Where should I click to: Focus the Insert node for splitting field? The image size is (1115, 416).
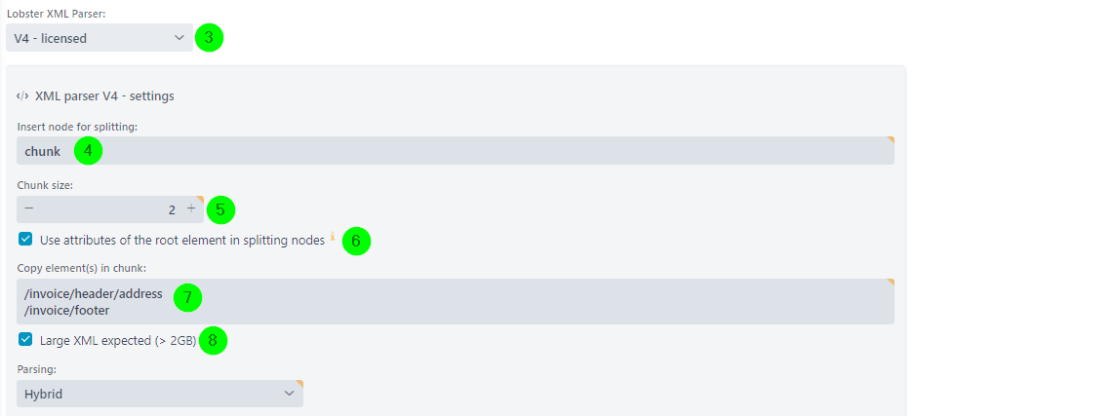tap(456, 150)
